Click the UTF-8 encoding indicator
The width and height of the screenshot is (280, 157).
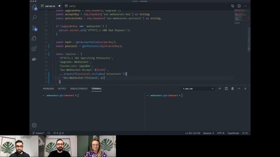coord(220,133)
